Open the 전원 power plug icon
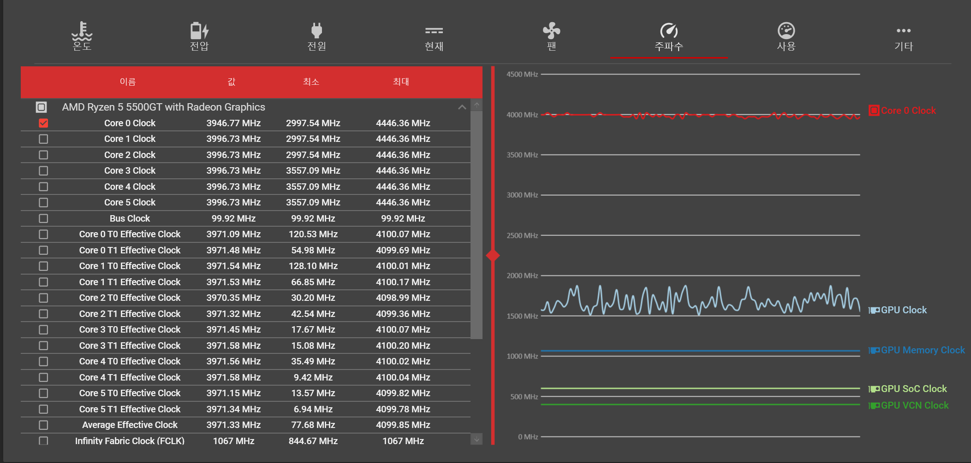 (316, 30)
